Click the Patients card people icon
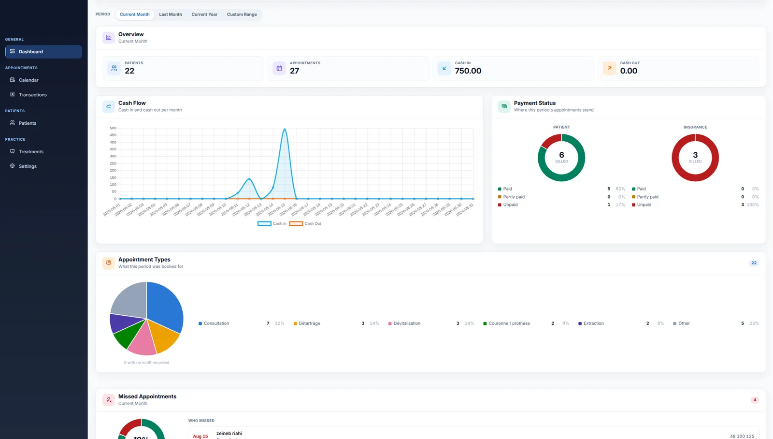 pos(114,68)
